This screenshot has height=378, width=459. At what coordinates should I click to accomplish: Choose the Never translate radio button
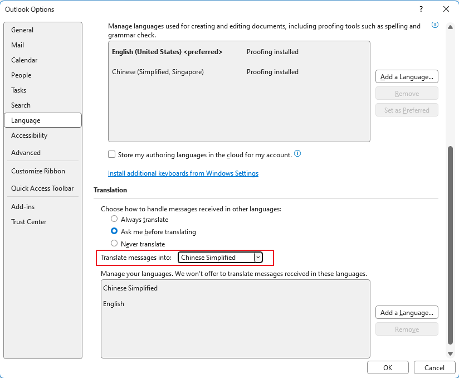[x=114, y=244]
